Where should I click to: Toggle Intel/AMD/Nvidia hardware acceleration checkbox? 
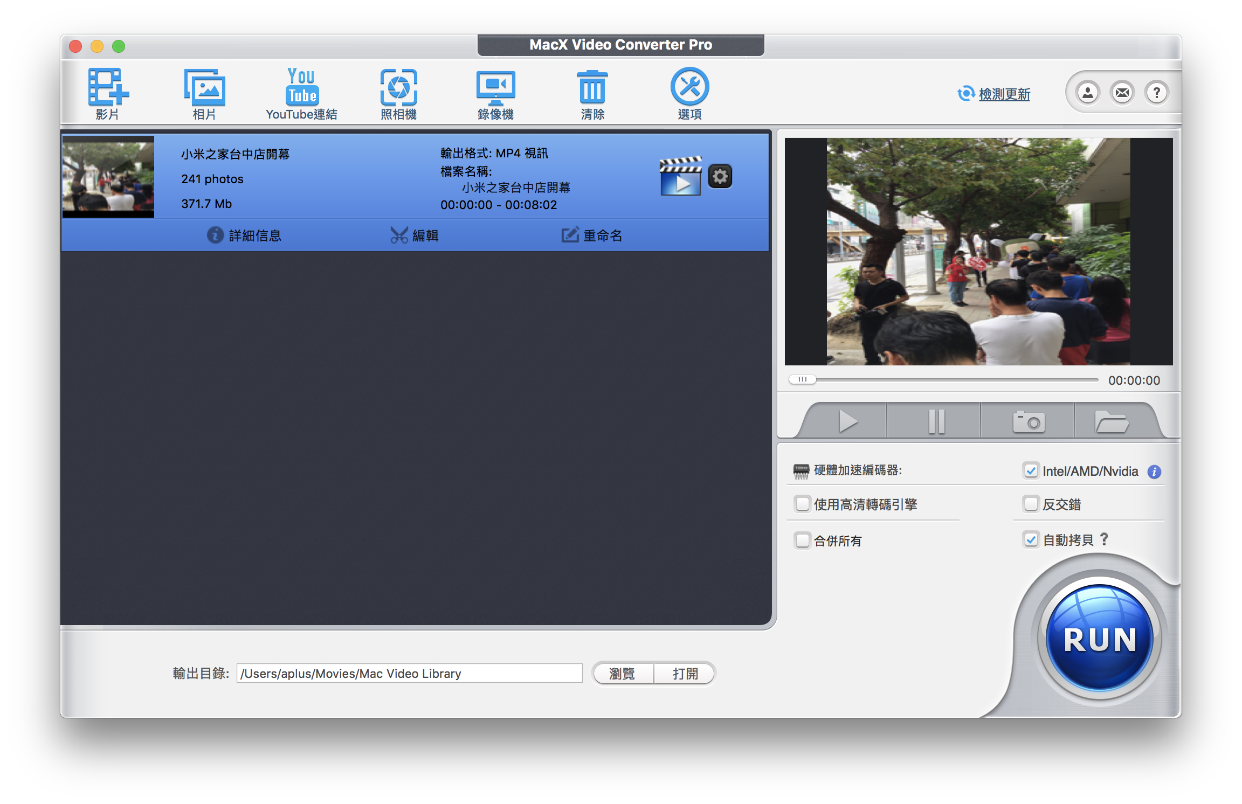point(1031,471)
